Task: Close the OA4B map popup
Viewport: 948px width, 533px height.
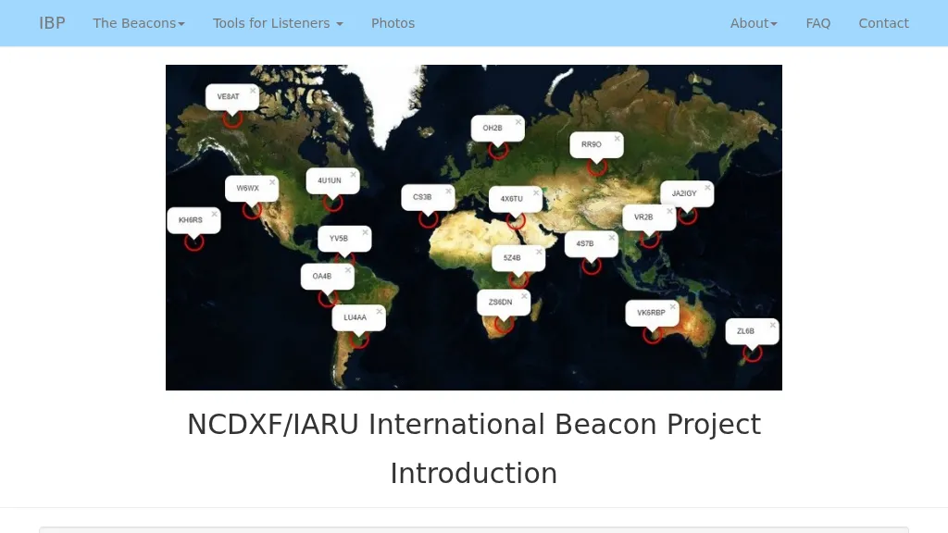Action: tap(348, 270)
